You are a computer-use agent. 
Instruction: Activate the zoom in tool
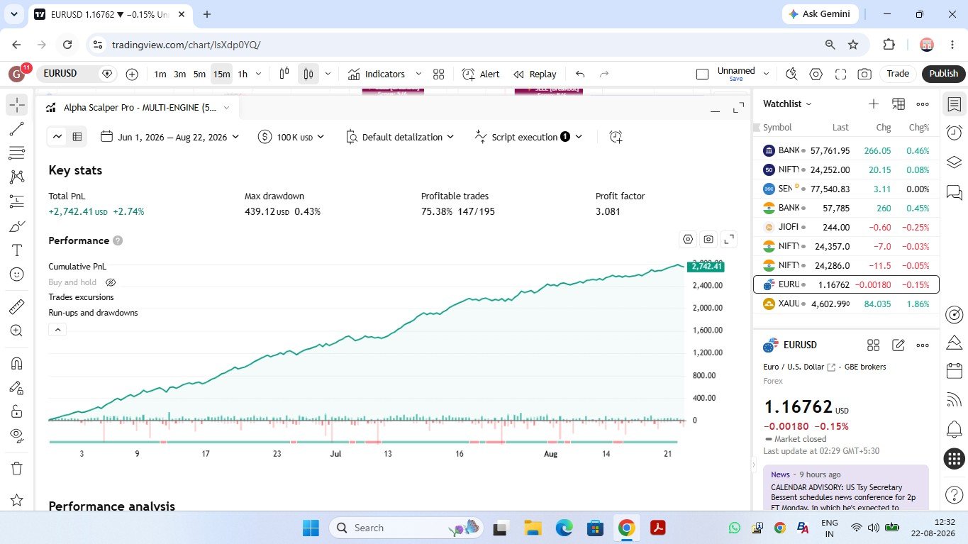(17, 331)
